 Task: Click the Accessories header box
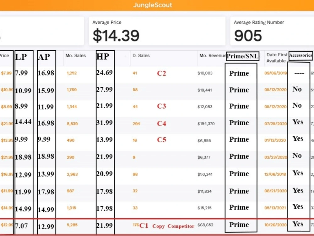coord(301,55)
